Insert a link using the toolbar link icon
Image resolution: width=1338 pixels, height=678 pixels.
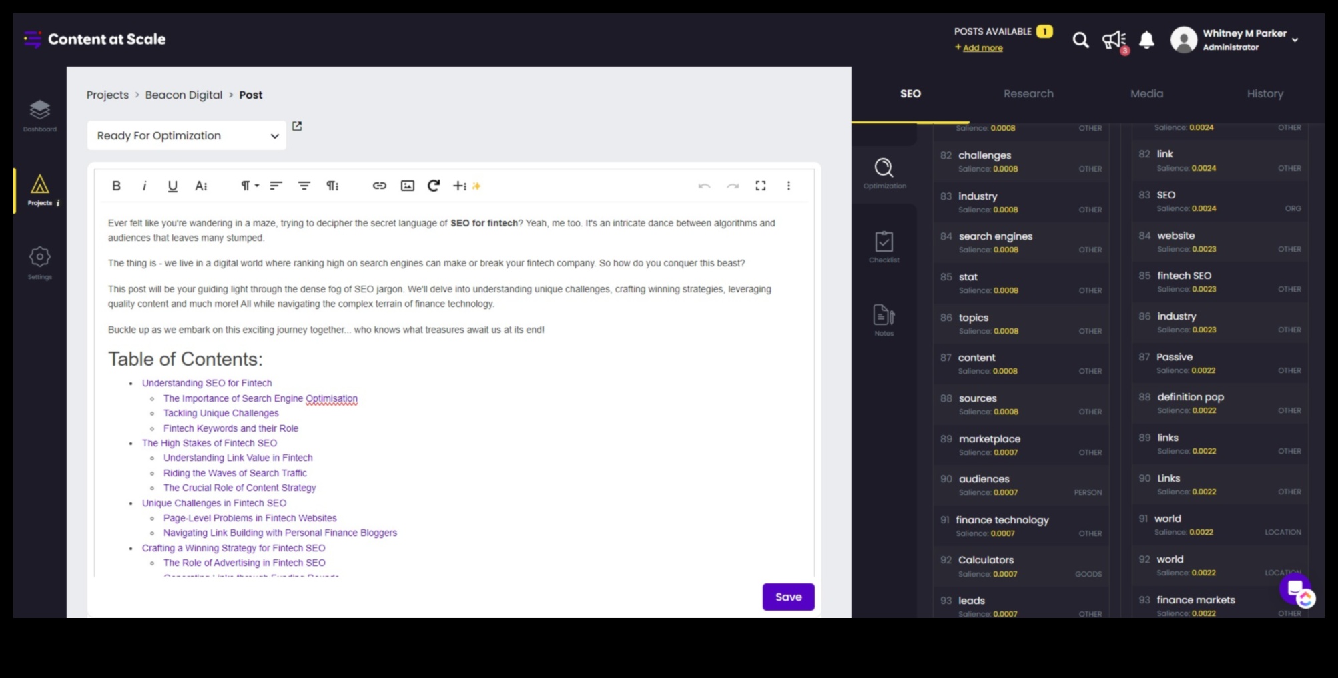[379, 186]
